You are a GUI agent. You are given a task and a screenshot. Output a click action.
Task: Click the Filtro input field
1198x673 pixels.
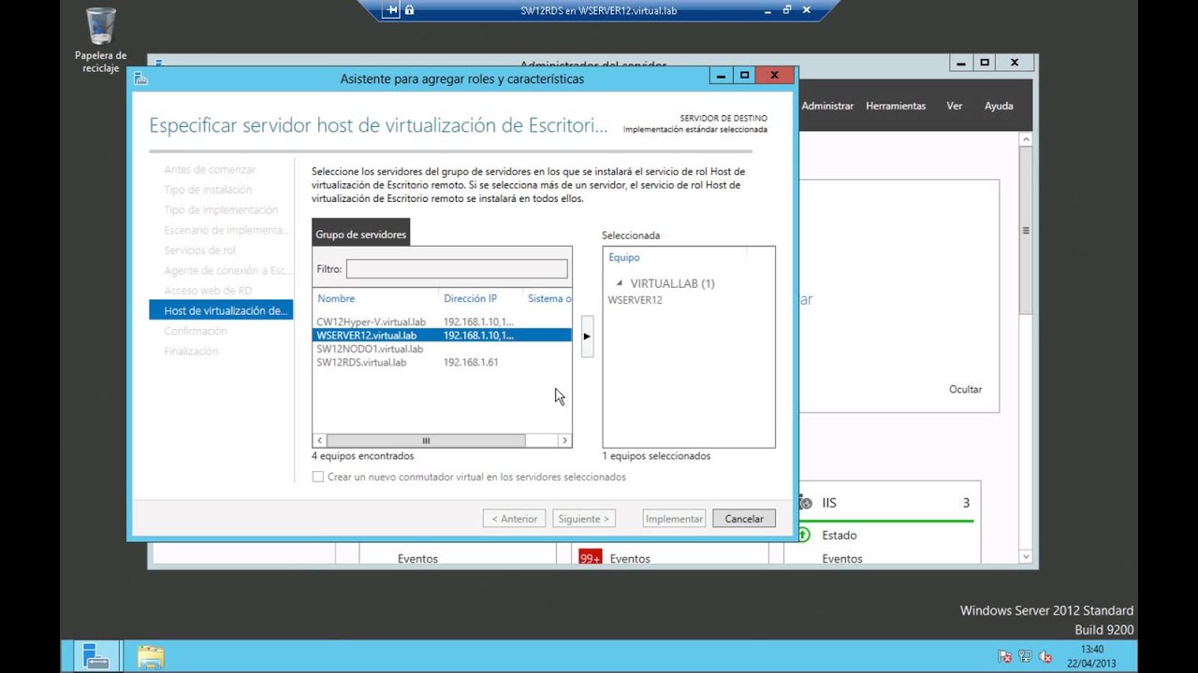click(x=457, y=269)
